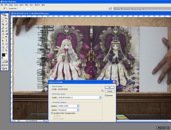The image size is (171, 130).
Task: Click OK in Convert to Profile
Action: 110,87
